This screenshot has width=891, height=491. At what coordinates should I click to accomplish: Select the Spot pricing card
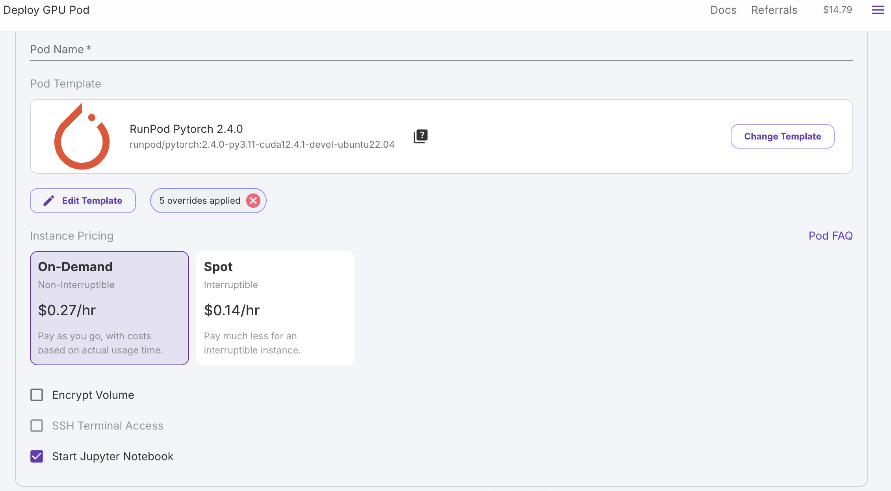(275, 308)
